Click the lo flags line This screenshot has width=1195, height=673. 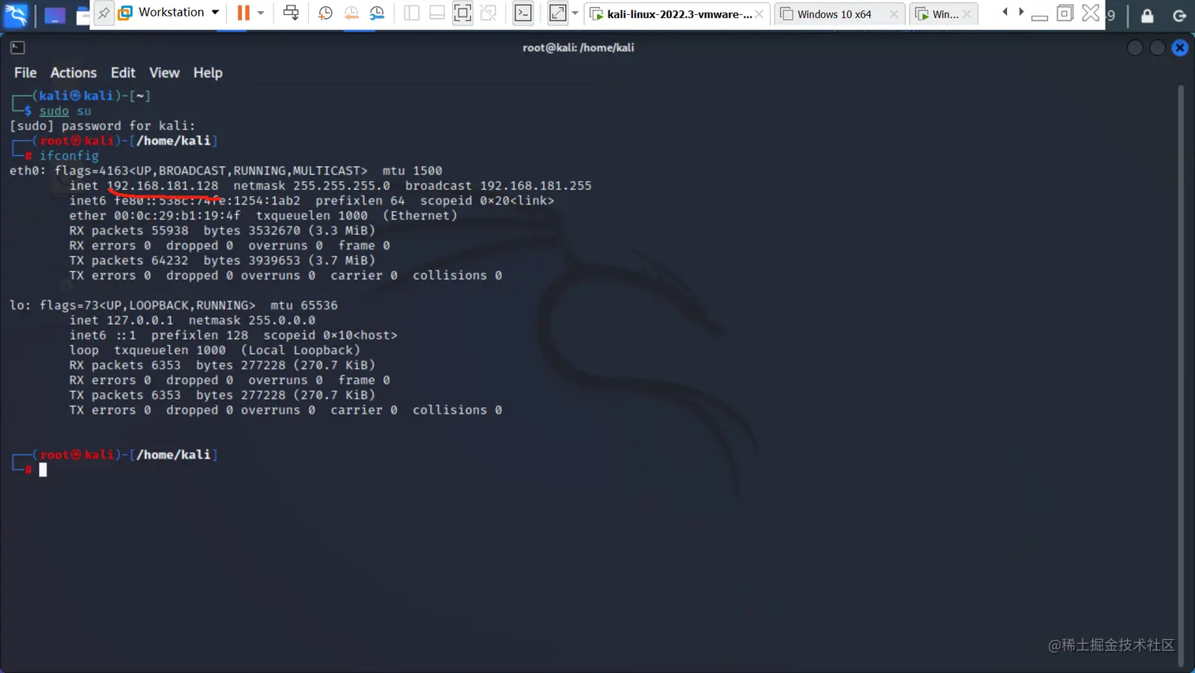174,305
